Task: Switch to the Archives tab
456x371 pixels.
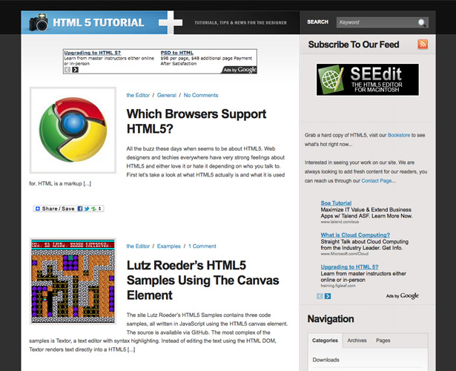Action: click(357, 341)
